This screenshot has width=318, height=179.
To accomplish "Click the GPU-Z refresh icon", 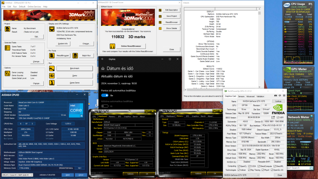I will coord(280,95).
